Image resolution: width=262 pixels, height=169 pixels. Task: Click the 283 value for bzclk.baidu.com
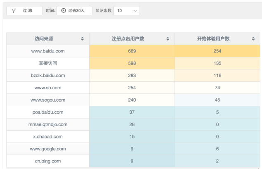132,76
